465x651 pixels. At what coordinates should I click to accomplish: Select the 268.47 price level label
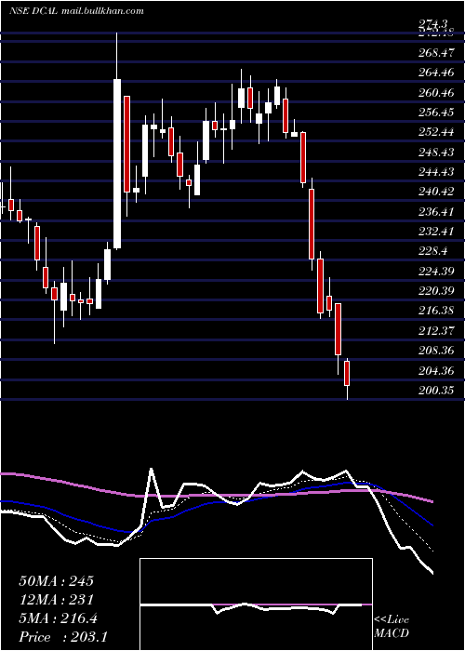pyautogui.click(x=435, y=53)
